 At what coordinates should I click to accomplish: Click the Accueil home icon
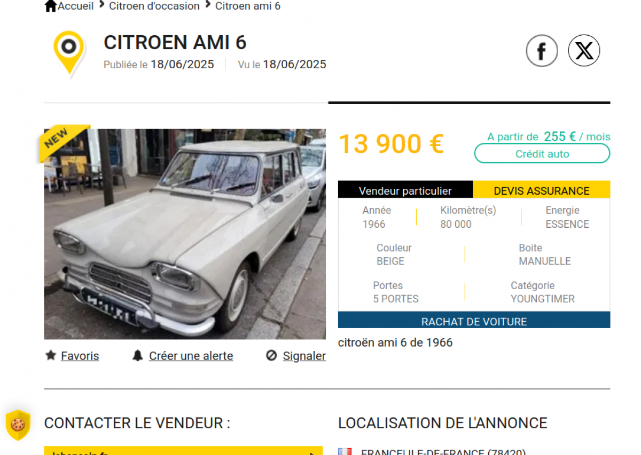tap(51, 6)
